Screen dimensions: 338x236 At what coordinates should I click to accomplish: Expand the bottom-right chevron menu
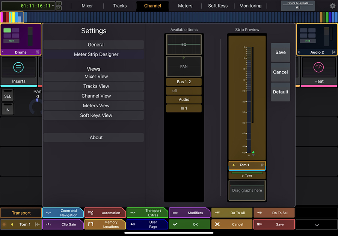pos(316,225)
